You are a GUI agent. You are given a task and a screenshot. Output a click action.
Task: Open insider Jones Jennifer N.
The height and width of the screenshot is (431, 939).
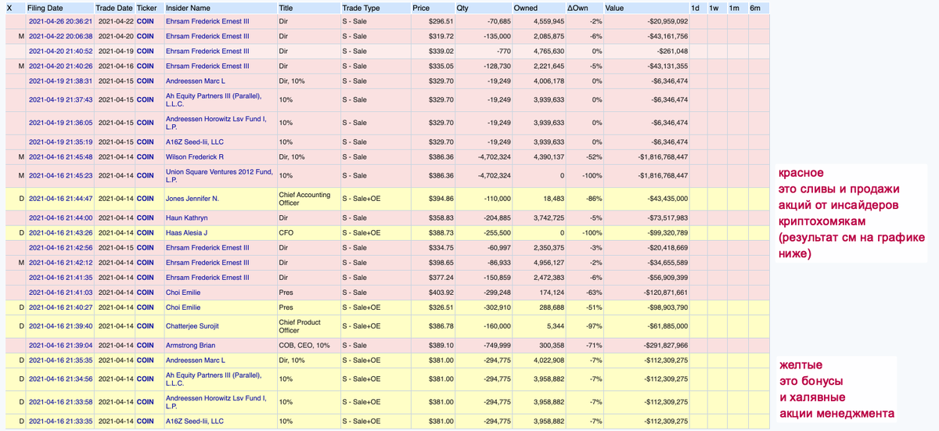[192, 199]
